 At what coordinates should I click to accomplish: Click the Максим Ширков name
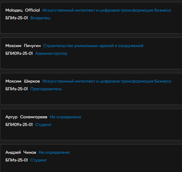(23, 81)
